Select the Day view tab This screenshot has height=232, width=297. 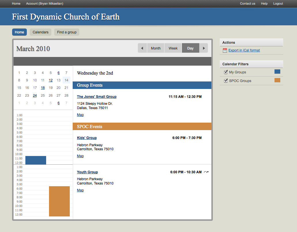tap(190, 48)
